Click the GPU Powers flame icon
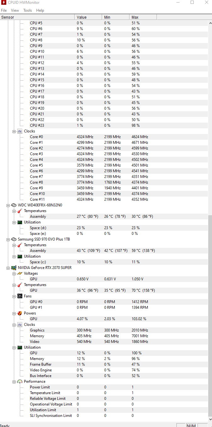 click(20, 313)
